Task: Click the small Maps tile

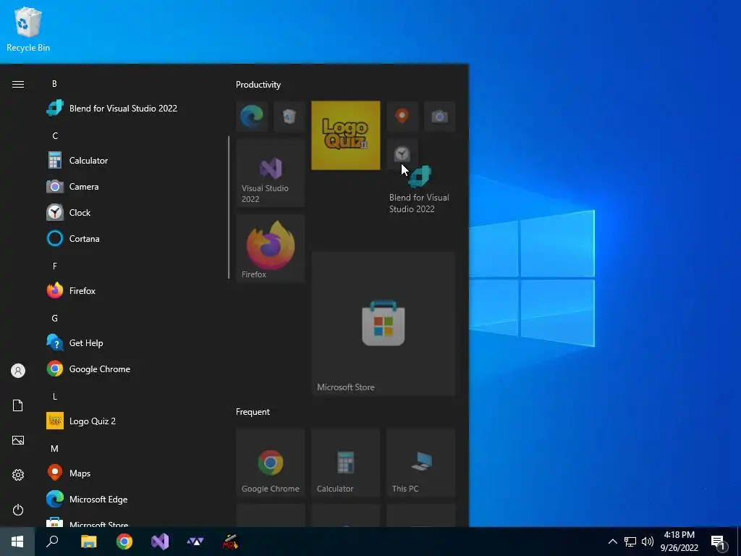Action: [x=402, y=117]
